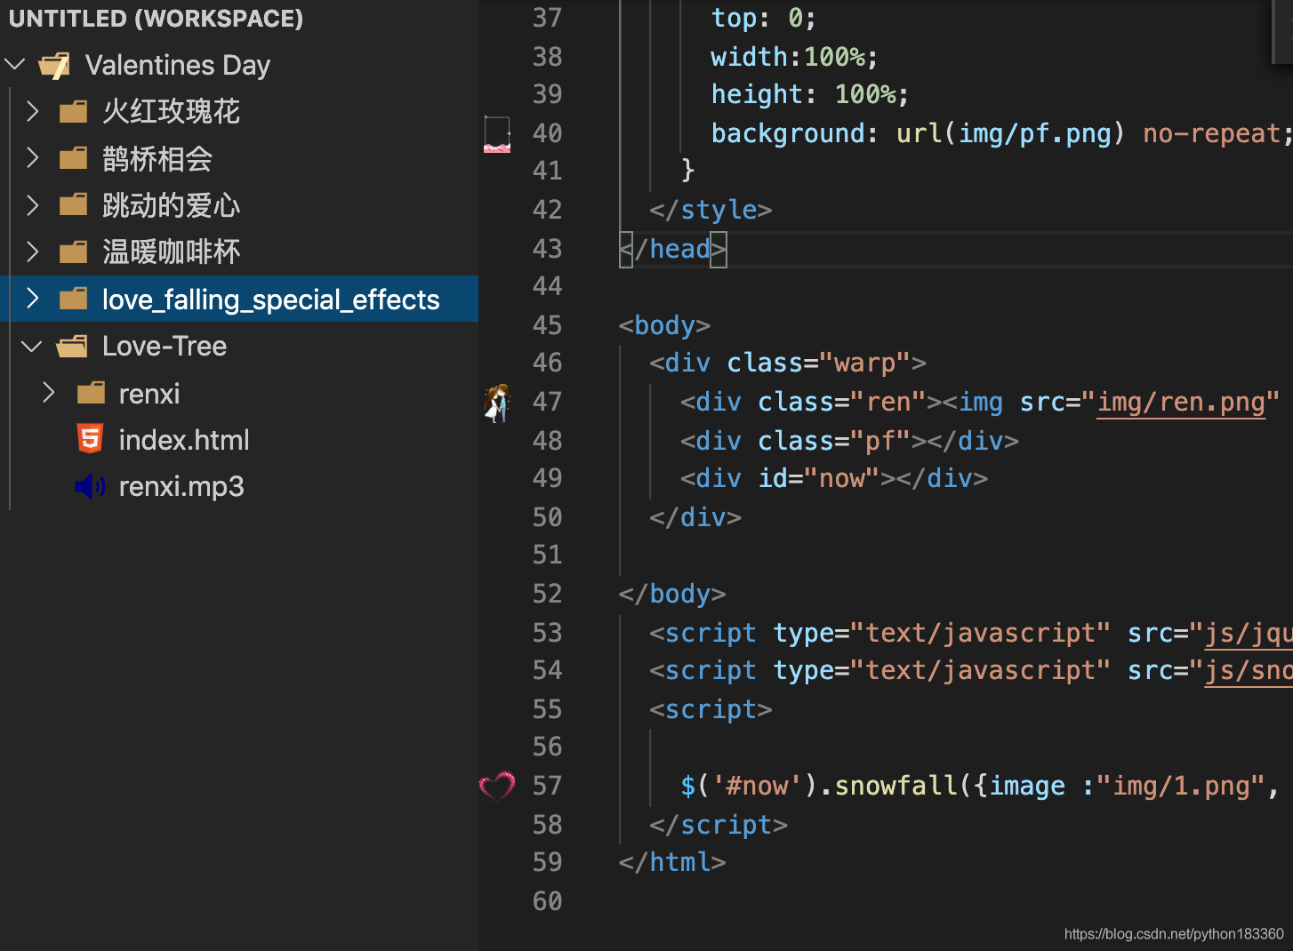The width and height of the screenshot is (1293, 951).
Task: Click the top: 0 declaration
Action: coord(763,18)
